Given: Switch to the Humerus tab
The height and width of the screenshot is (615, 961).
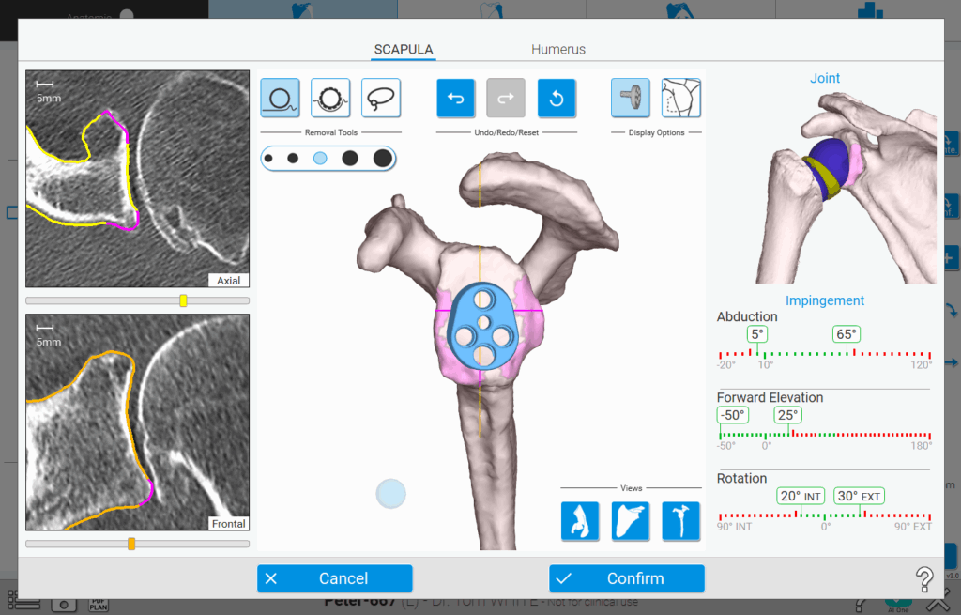Looking at the screenshot, I should point(558,49).
